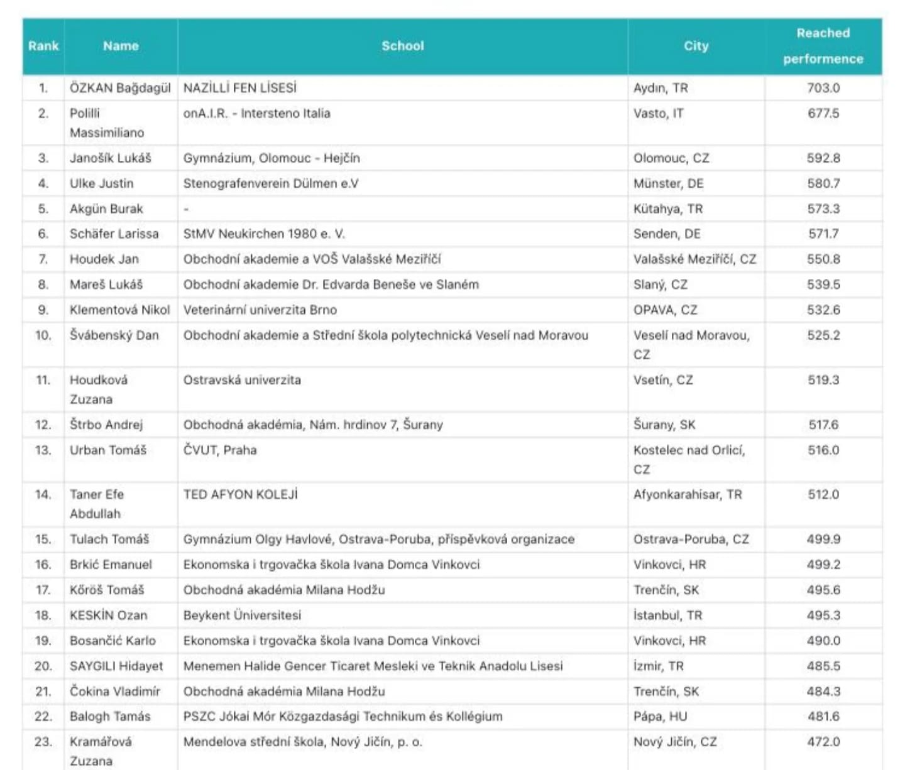The image size is (905, 770).
Task: Click the Name column header
Action: [x=121, y=46]
